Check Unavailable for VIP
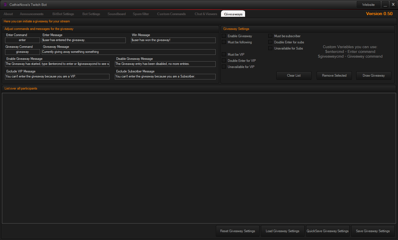 224,67
